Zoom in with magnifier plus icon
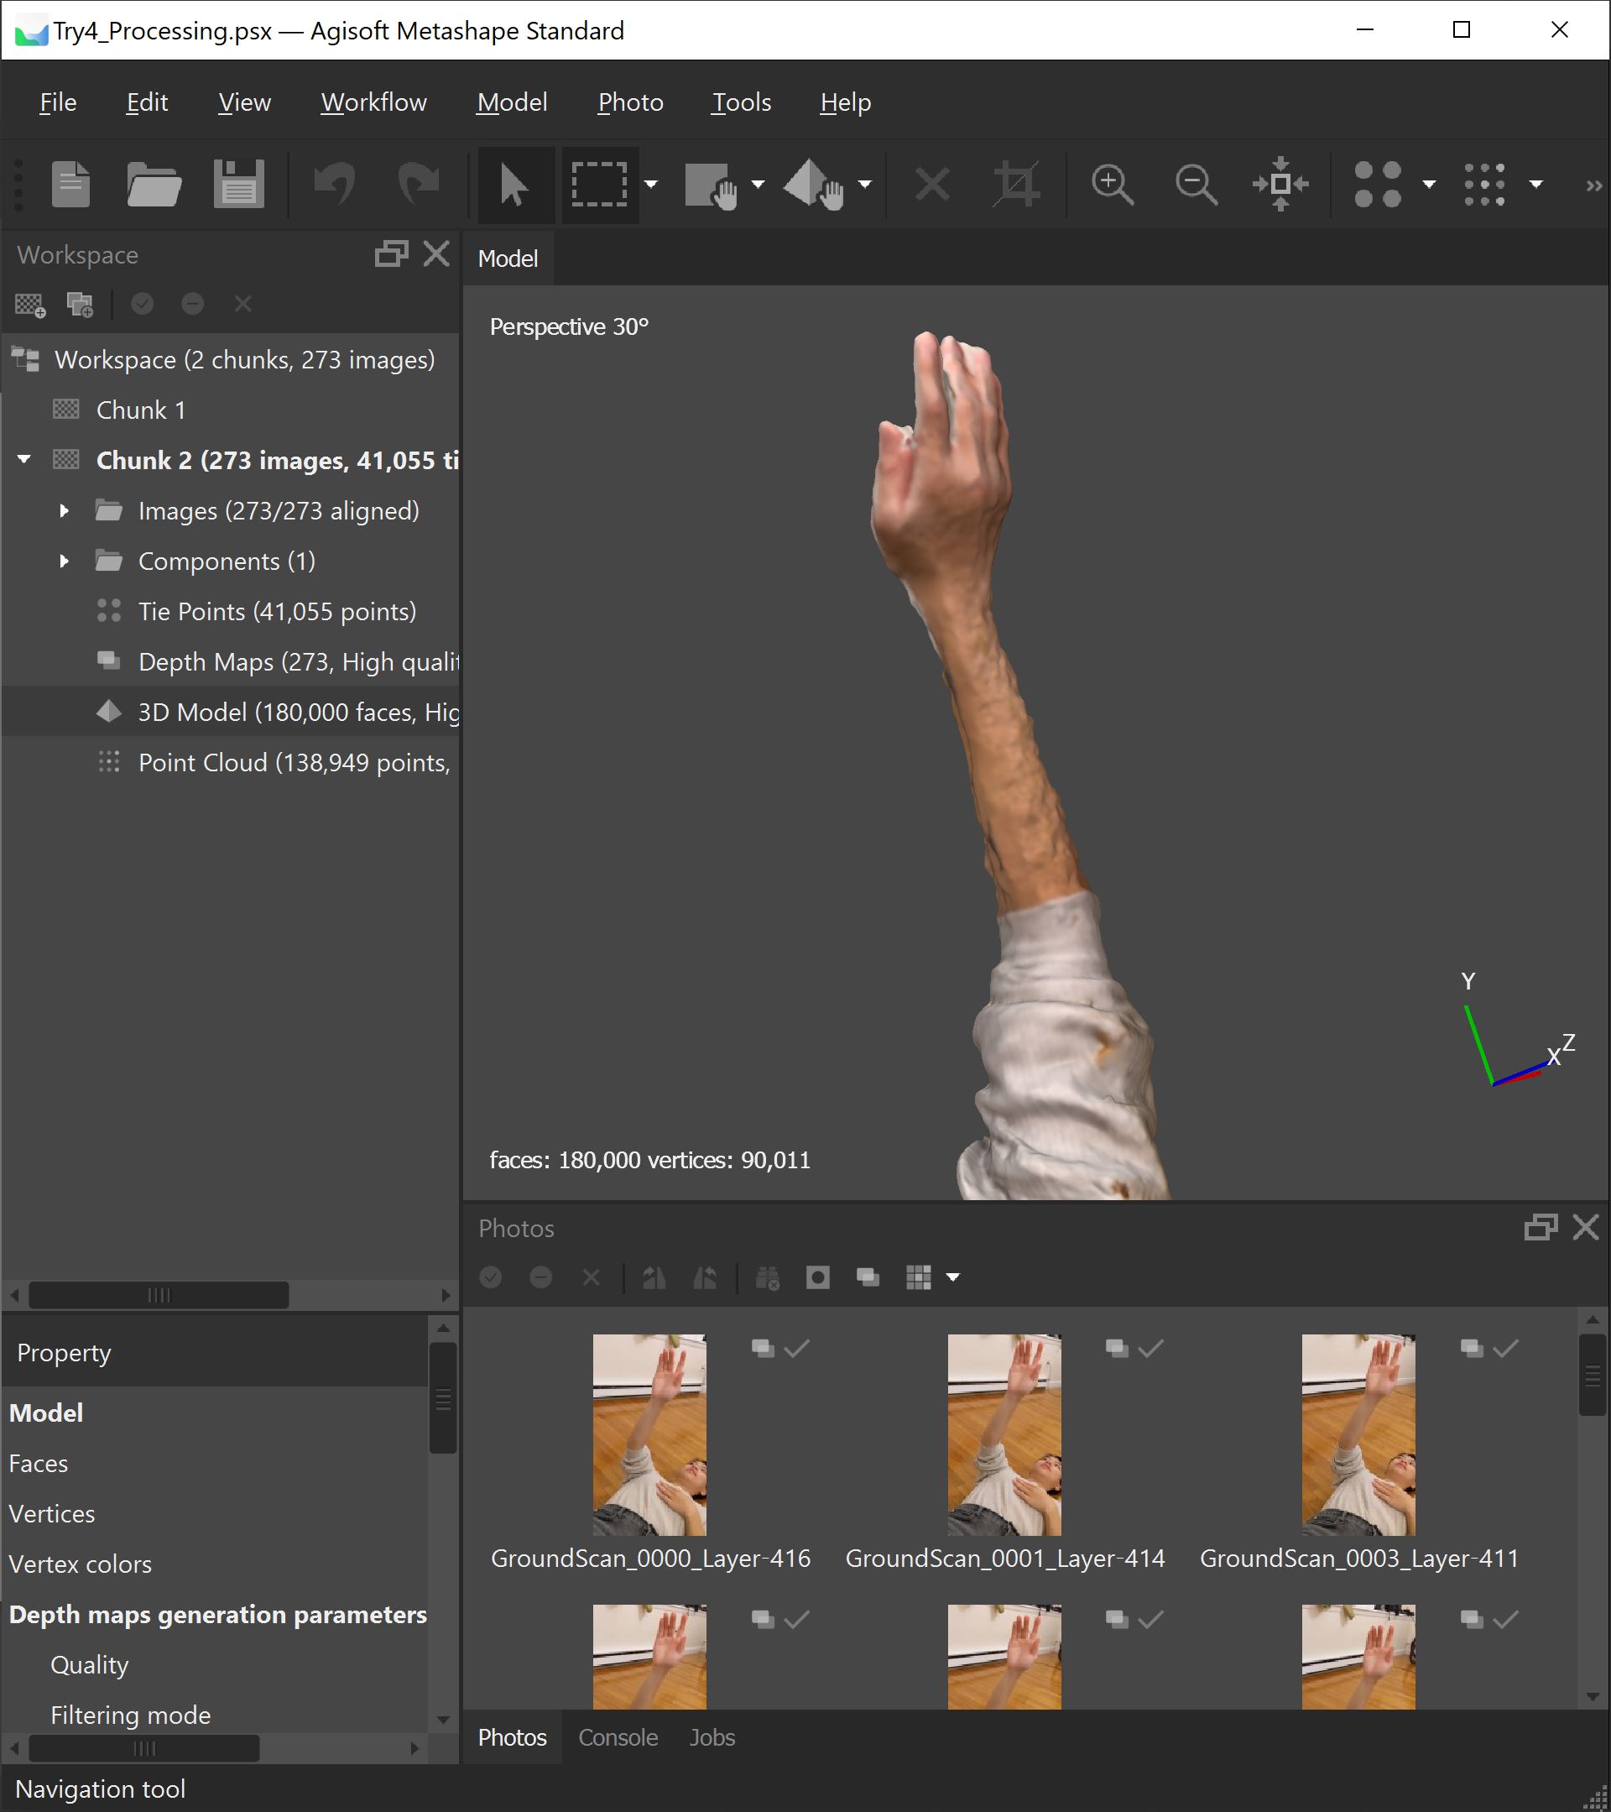The width and height of the screenshot is (1611, 1812). pyautogui.click(x=1112, y=185)
